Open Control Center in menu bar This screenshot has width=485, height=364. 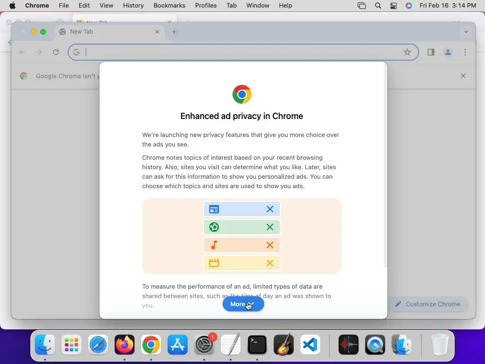coord(394,6)
